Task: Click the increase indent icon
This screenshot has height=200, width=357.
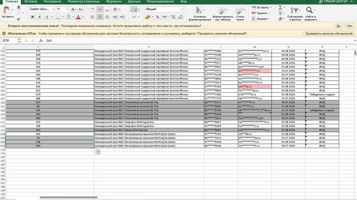Action: (123, 17)
